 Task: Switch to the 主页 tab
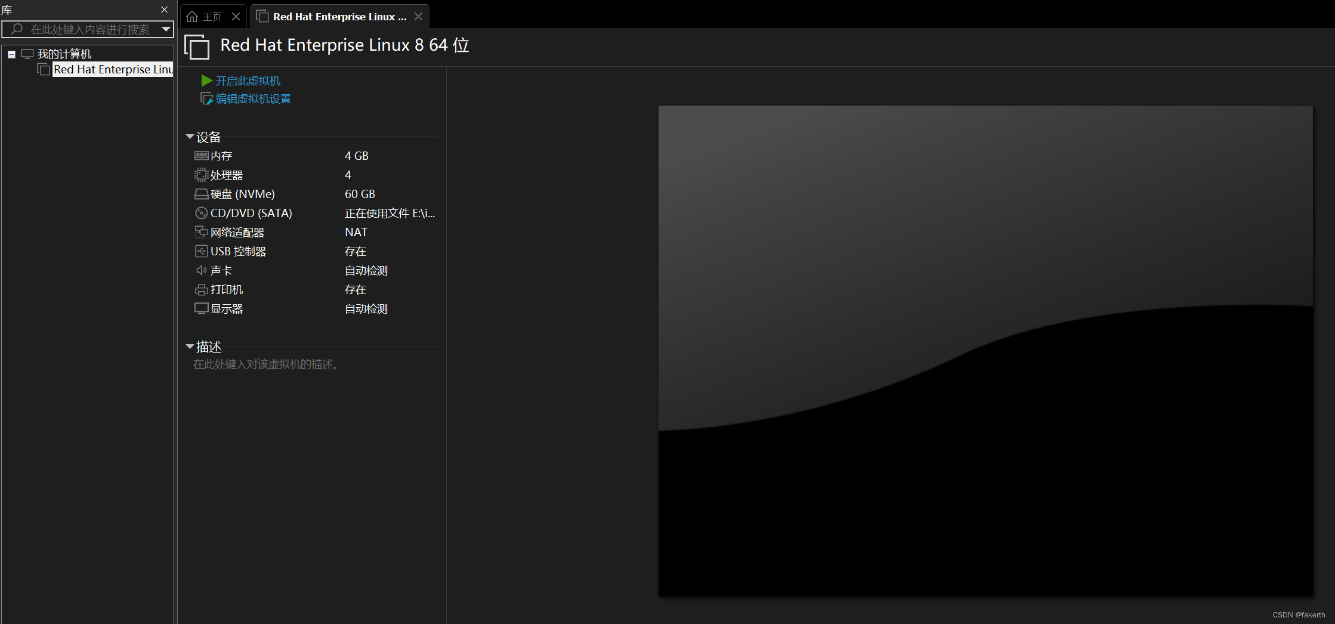click(214, 17)
